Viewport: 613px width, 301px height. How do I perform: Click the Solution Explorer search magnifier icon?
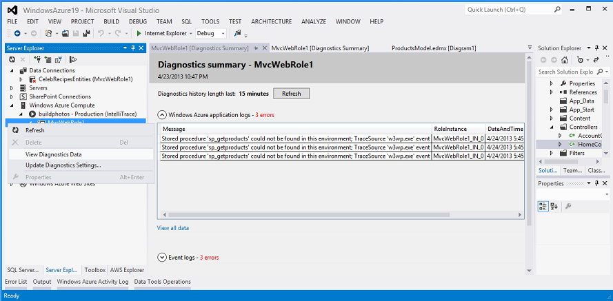pos(600,72)
